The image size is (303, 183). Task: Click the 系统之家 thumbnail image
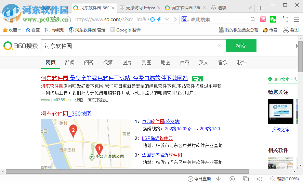pos(280,112)
